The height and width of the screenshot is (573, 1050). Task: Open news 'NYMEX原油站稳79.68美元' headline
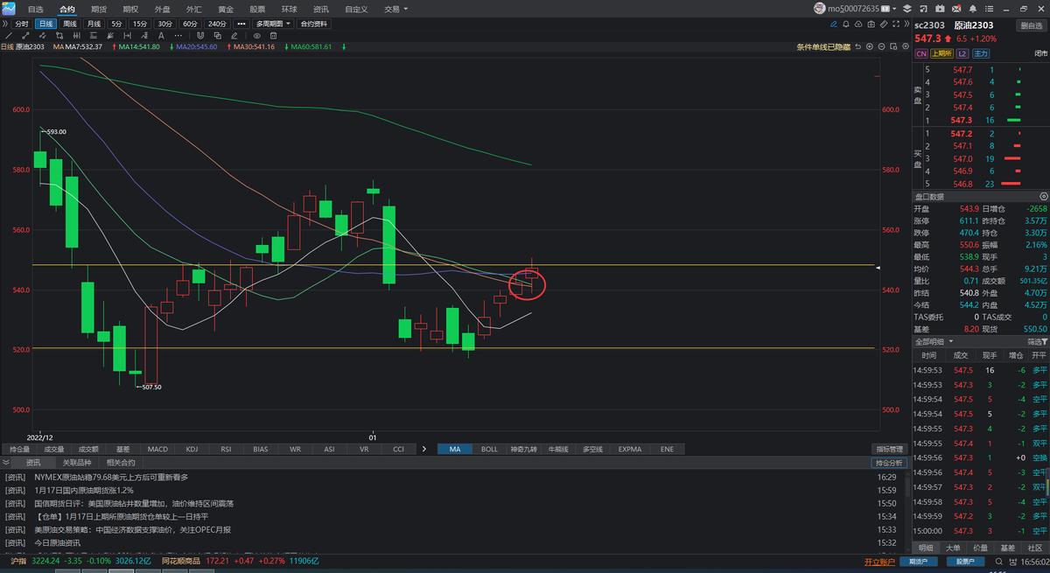(x=111, y=477)
